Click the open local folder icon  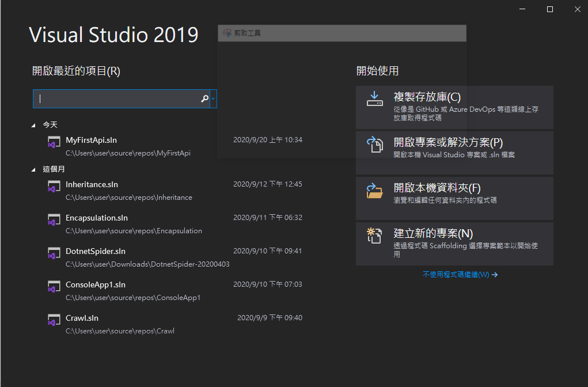click(x=374, y=191)
